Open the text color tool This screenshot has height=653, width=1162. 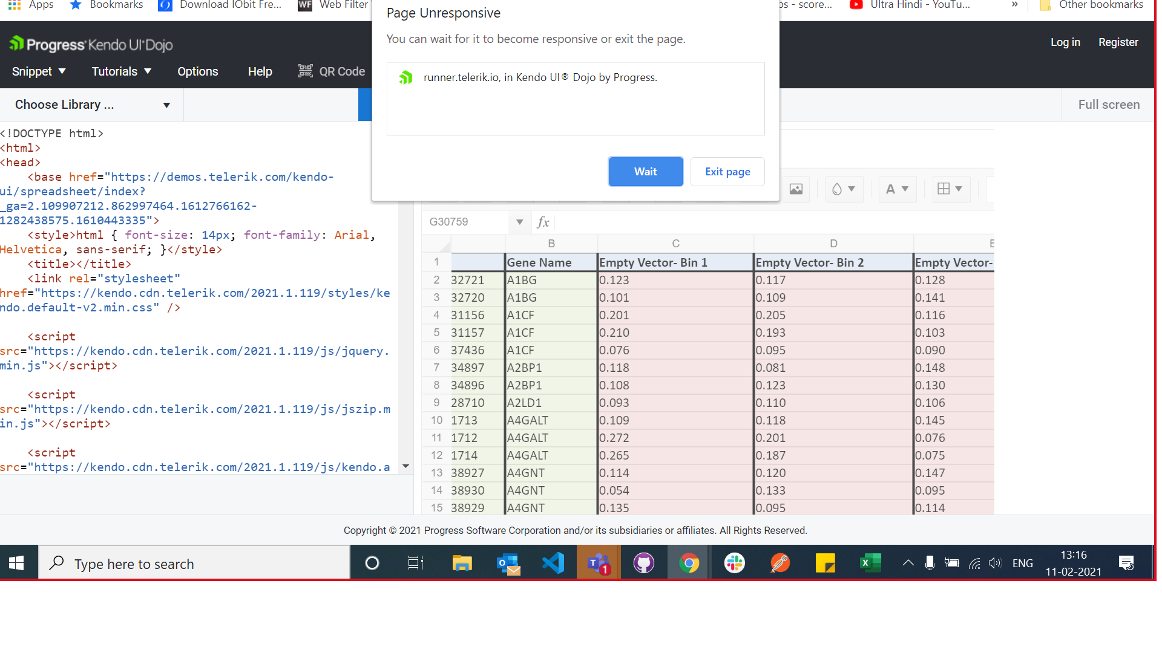click(897, 189)
